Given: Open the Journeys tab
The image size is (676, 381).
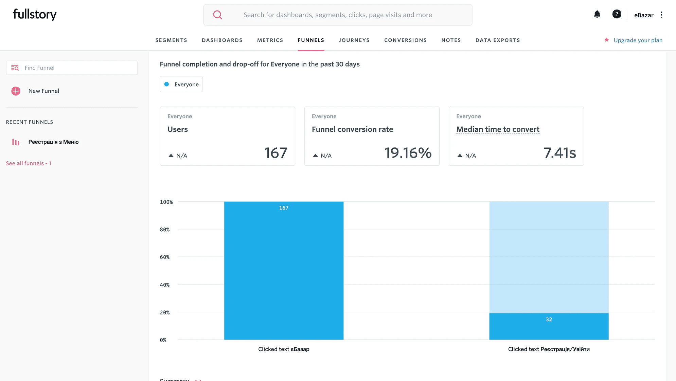Looking at the screenshot, I should [x=354, y=40].
